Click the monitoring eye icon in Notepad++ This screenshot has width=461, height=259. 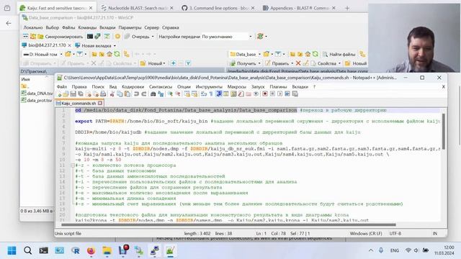coord(256,94)
